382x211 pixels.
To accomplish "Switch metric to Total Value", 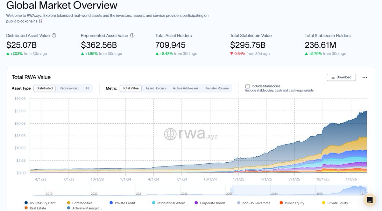I will click(131, 88).
